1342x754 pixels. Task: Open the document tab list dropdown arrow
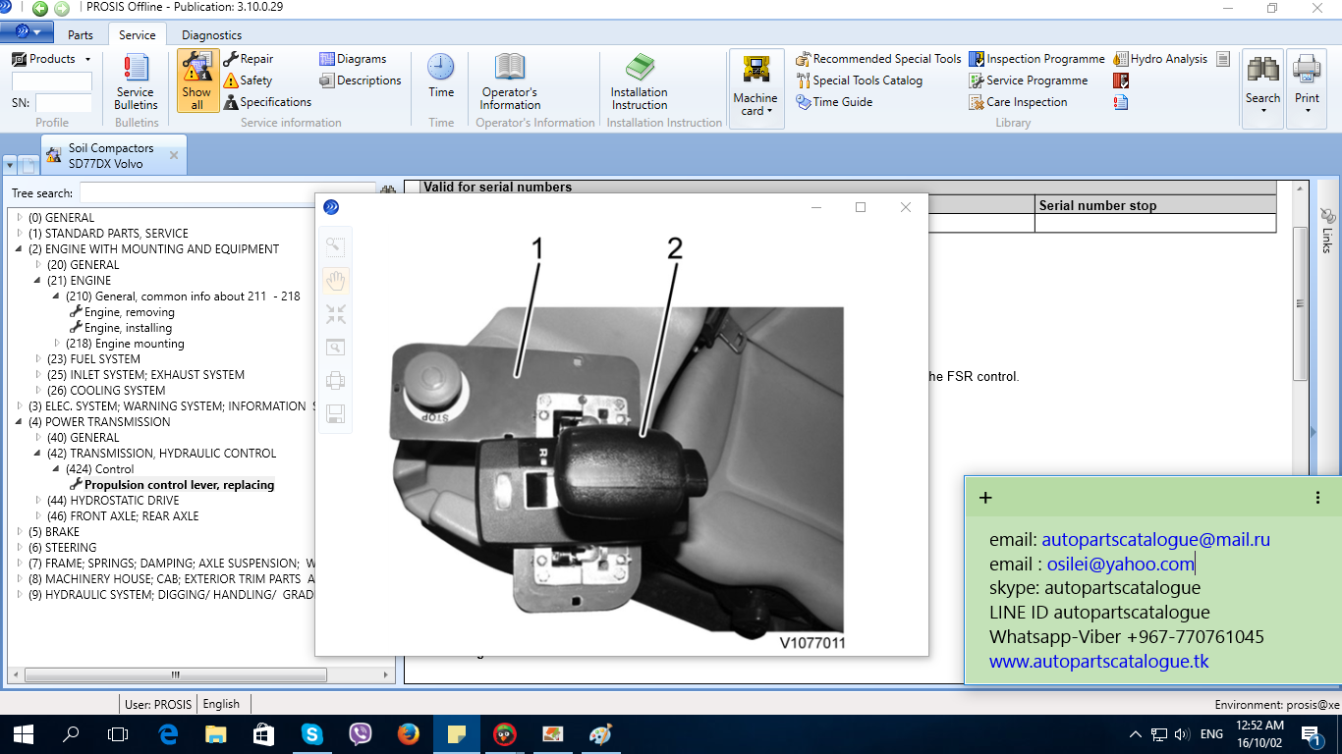click(x=10, y=164)
